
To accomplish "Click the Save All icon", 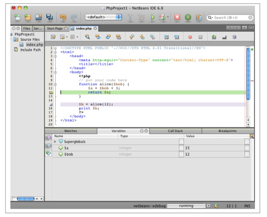I will [50, 17].
